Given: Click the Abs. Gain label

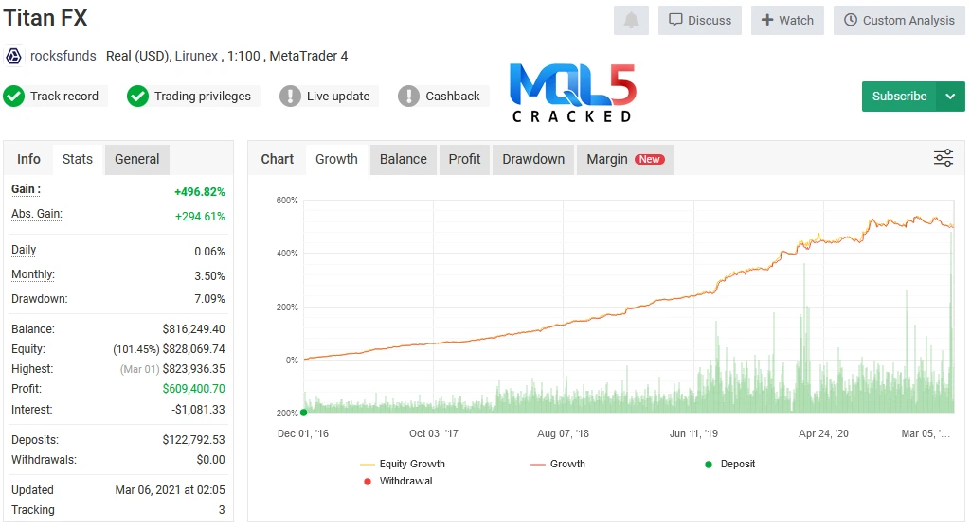Looking at the screenshot, I should [x=37, y=215].
